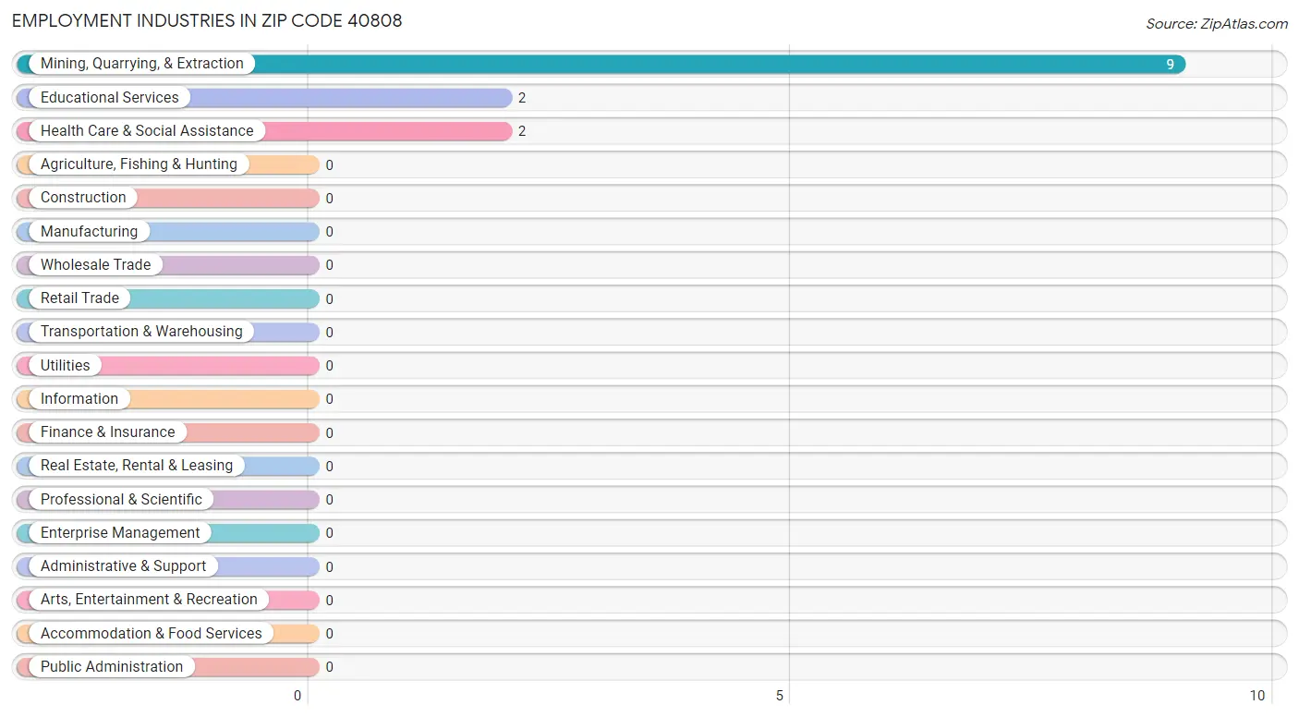Select the Utilities label
The height and width of the screenshot is (717, 1299).
tap(66, 365)
